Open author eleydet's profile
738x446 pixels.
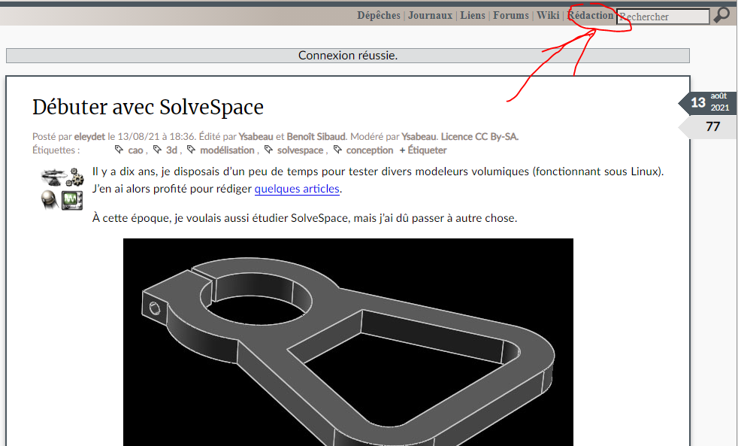point(89,137)
